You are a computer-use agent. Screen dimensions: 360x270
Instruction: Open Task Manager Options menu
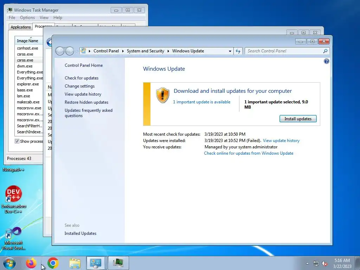coord(27,18)
